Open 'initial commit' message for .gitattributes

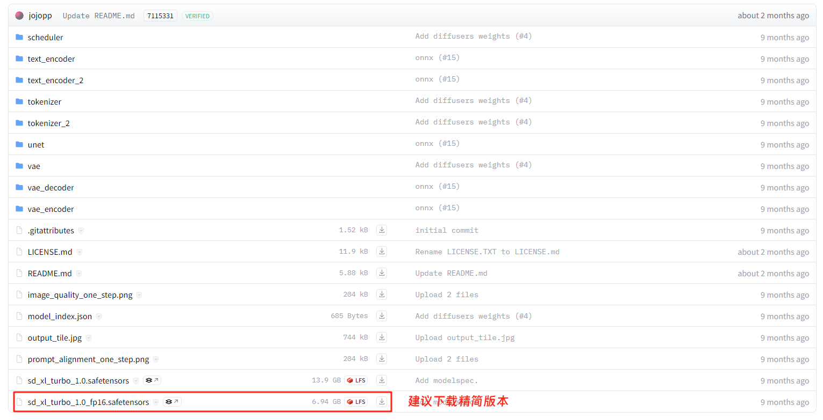tap(447, 230)
